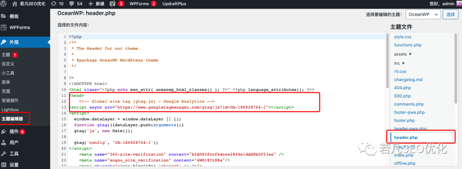
Task: Open functions.php theme file
Action: [408, 45]
